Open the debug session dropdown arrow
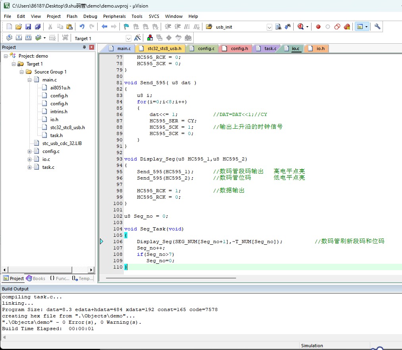Screen dimensions: 402x350 point(307,27)
